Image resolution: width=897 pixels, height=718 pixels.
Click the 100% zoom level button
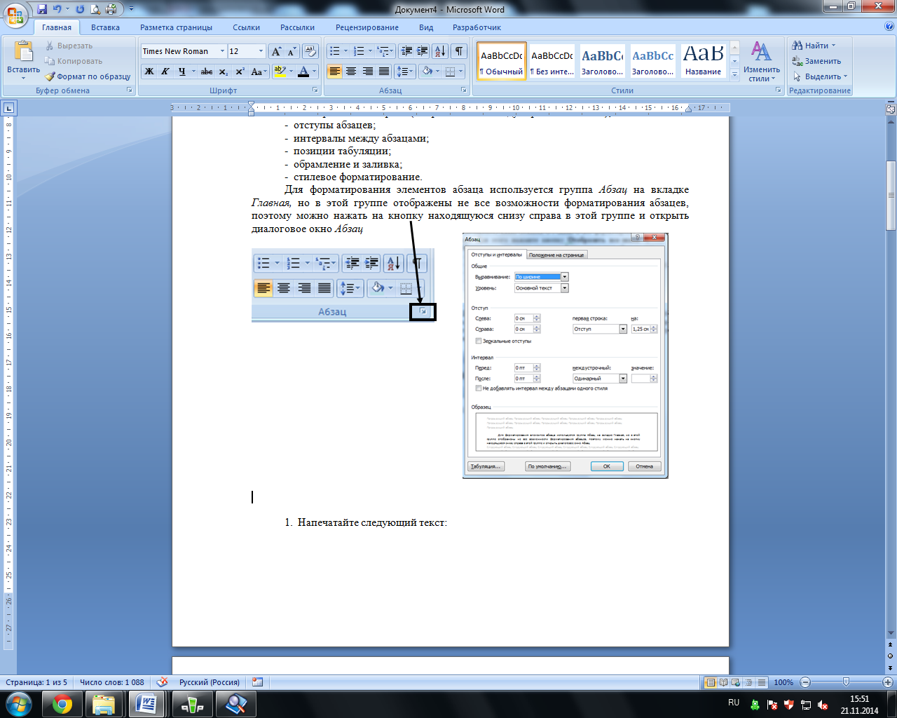coord(783,682)
